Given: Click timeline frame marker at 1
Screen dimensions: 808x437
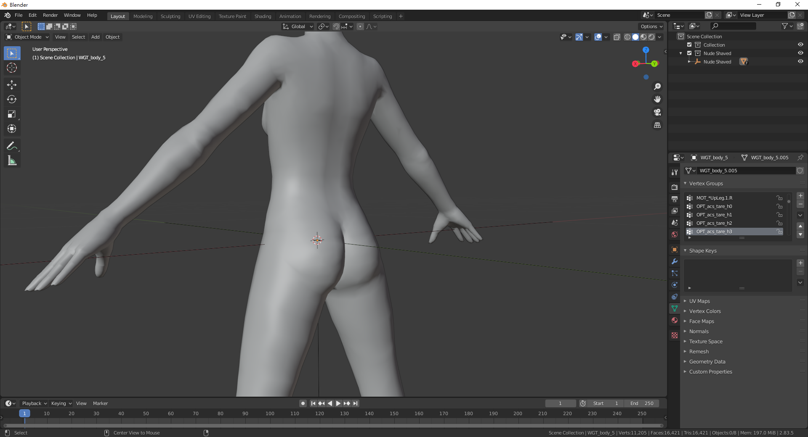Looking at the screenshot, I should (24, 413).
